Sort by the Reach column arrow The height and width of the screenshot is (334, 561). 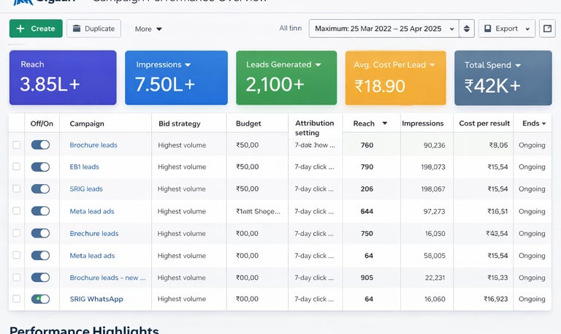(385, 124)
